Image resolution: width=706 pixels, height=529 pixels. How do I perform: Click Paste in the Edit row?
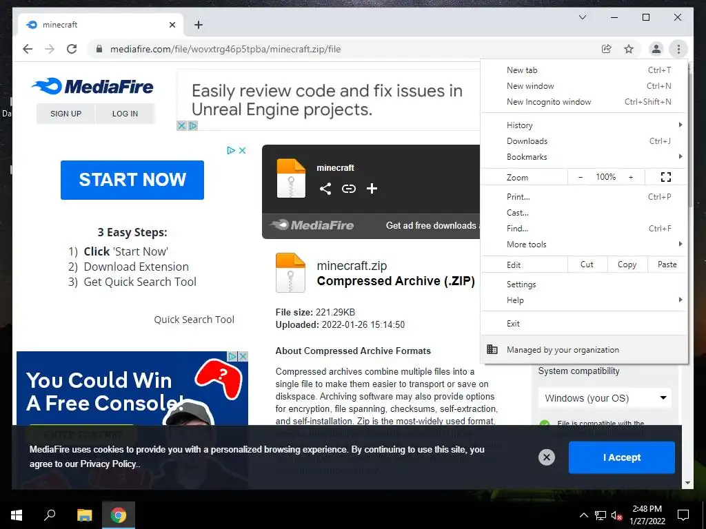pyautogui.click(x=667, y=264)
